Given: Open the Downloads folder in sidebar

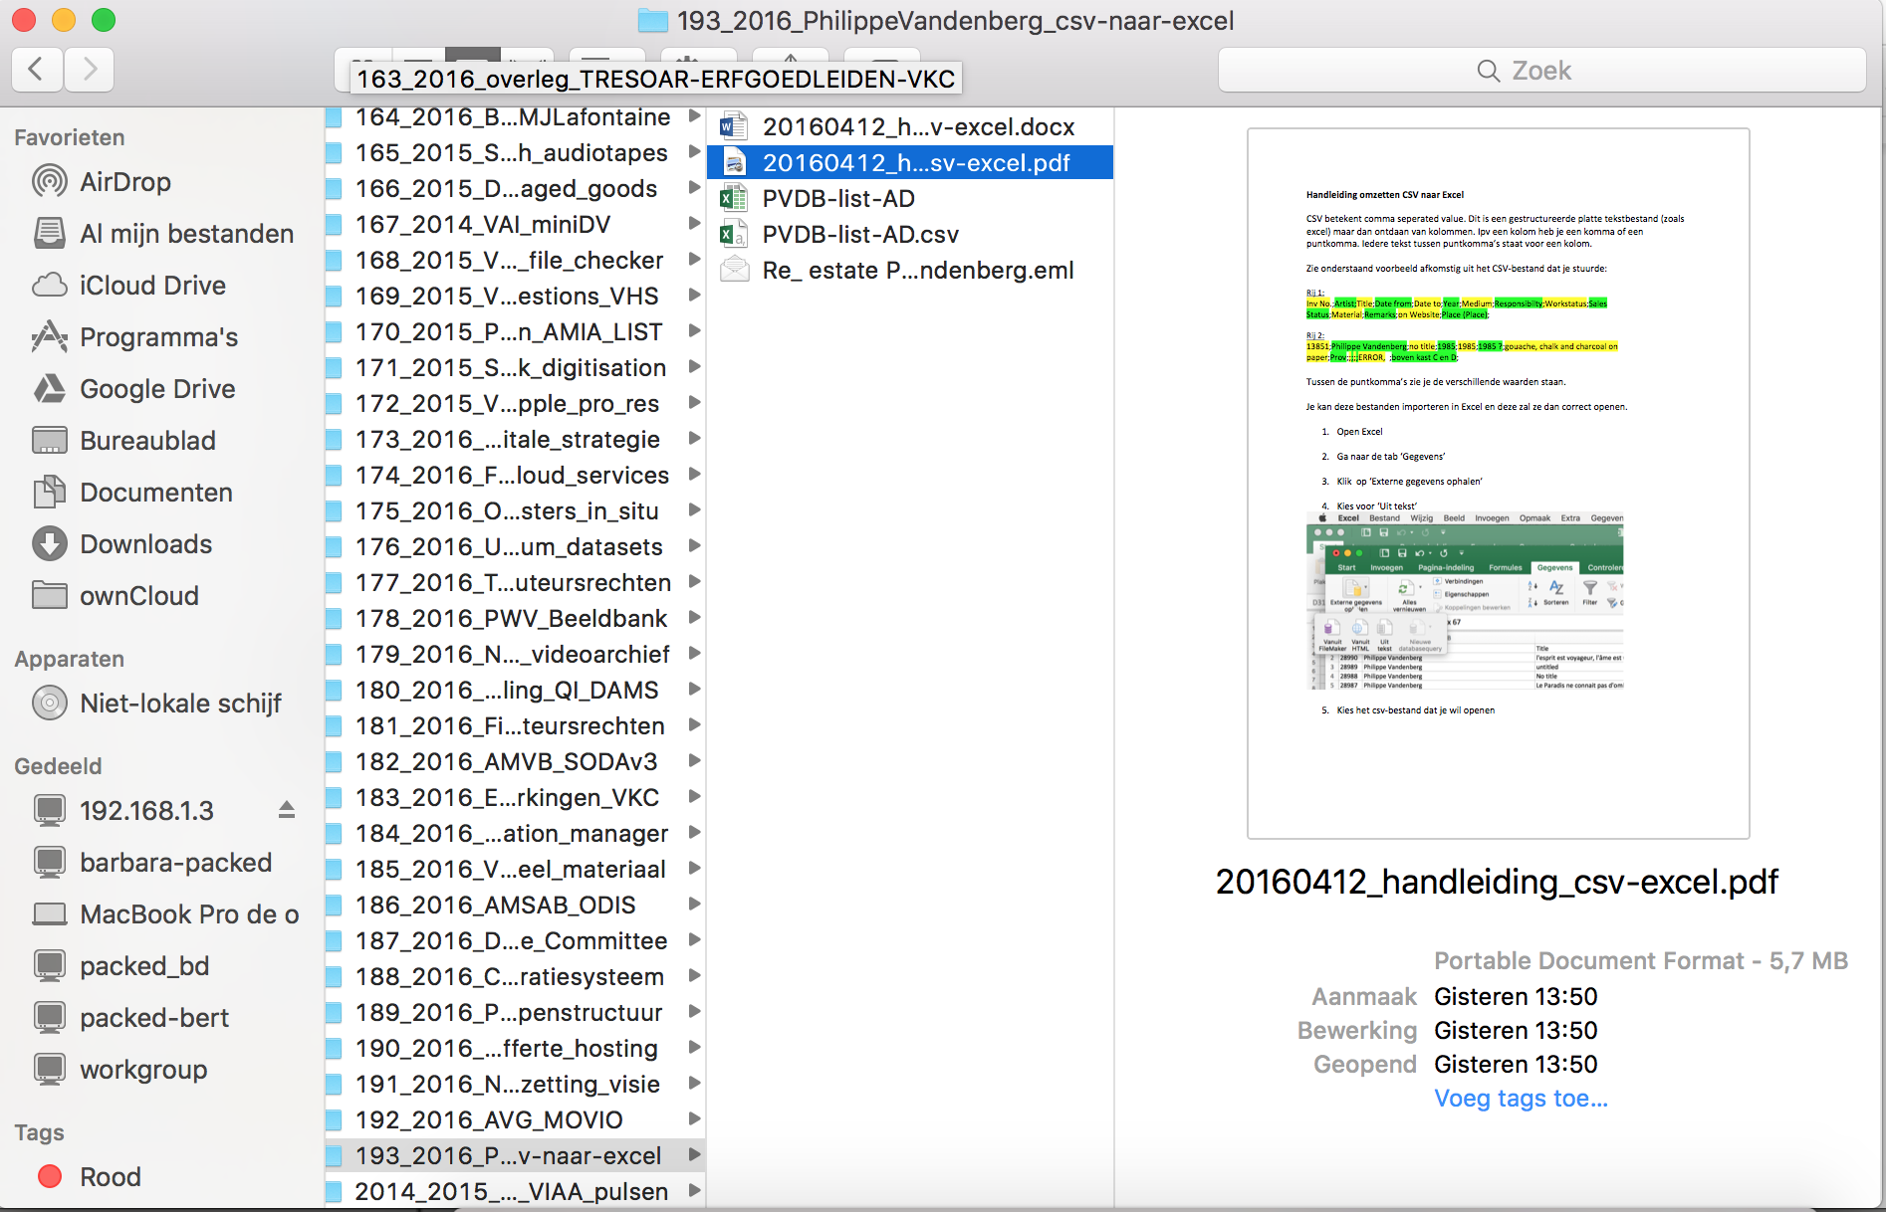Looking at the screenshot, I should (145, 544).
